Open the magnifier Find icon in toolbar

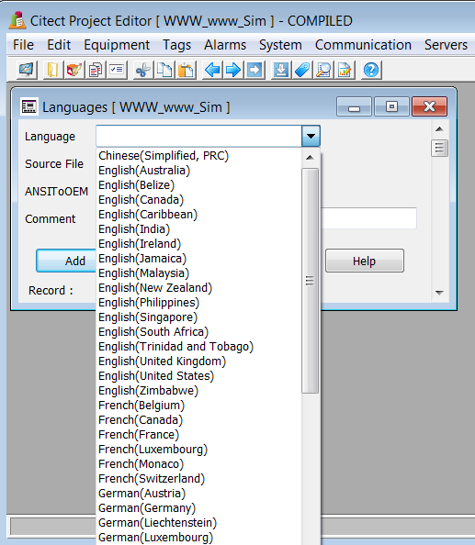323,70
